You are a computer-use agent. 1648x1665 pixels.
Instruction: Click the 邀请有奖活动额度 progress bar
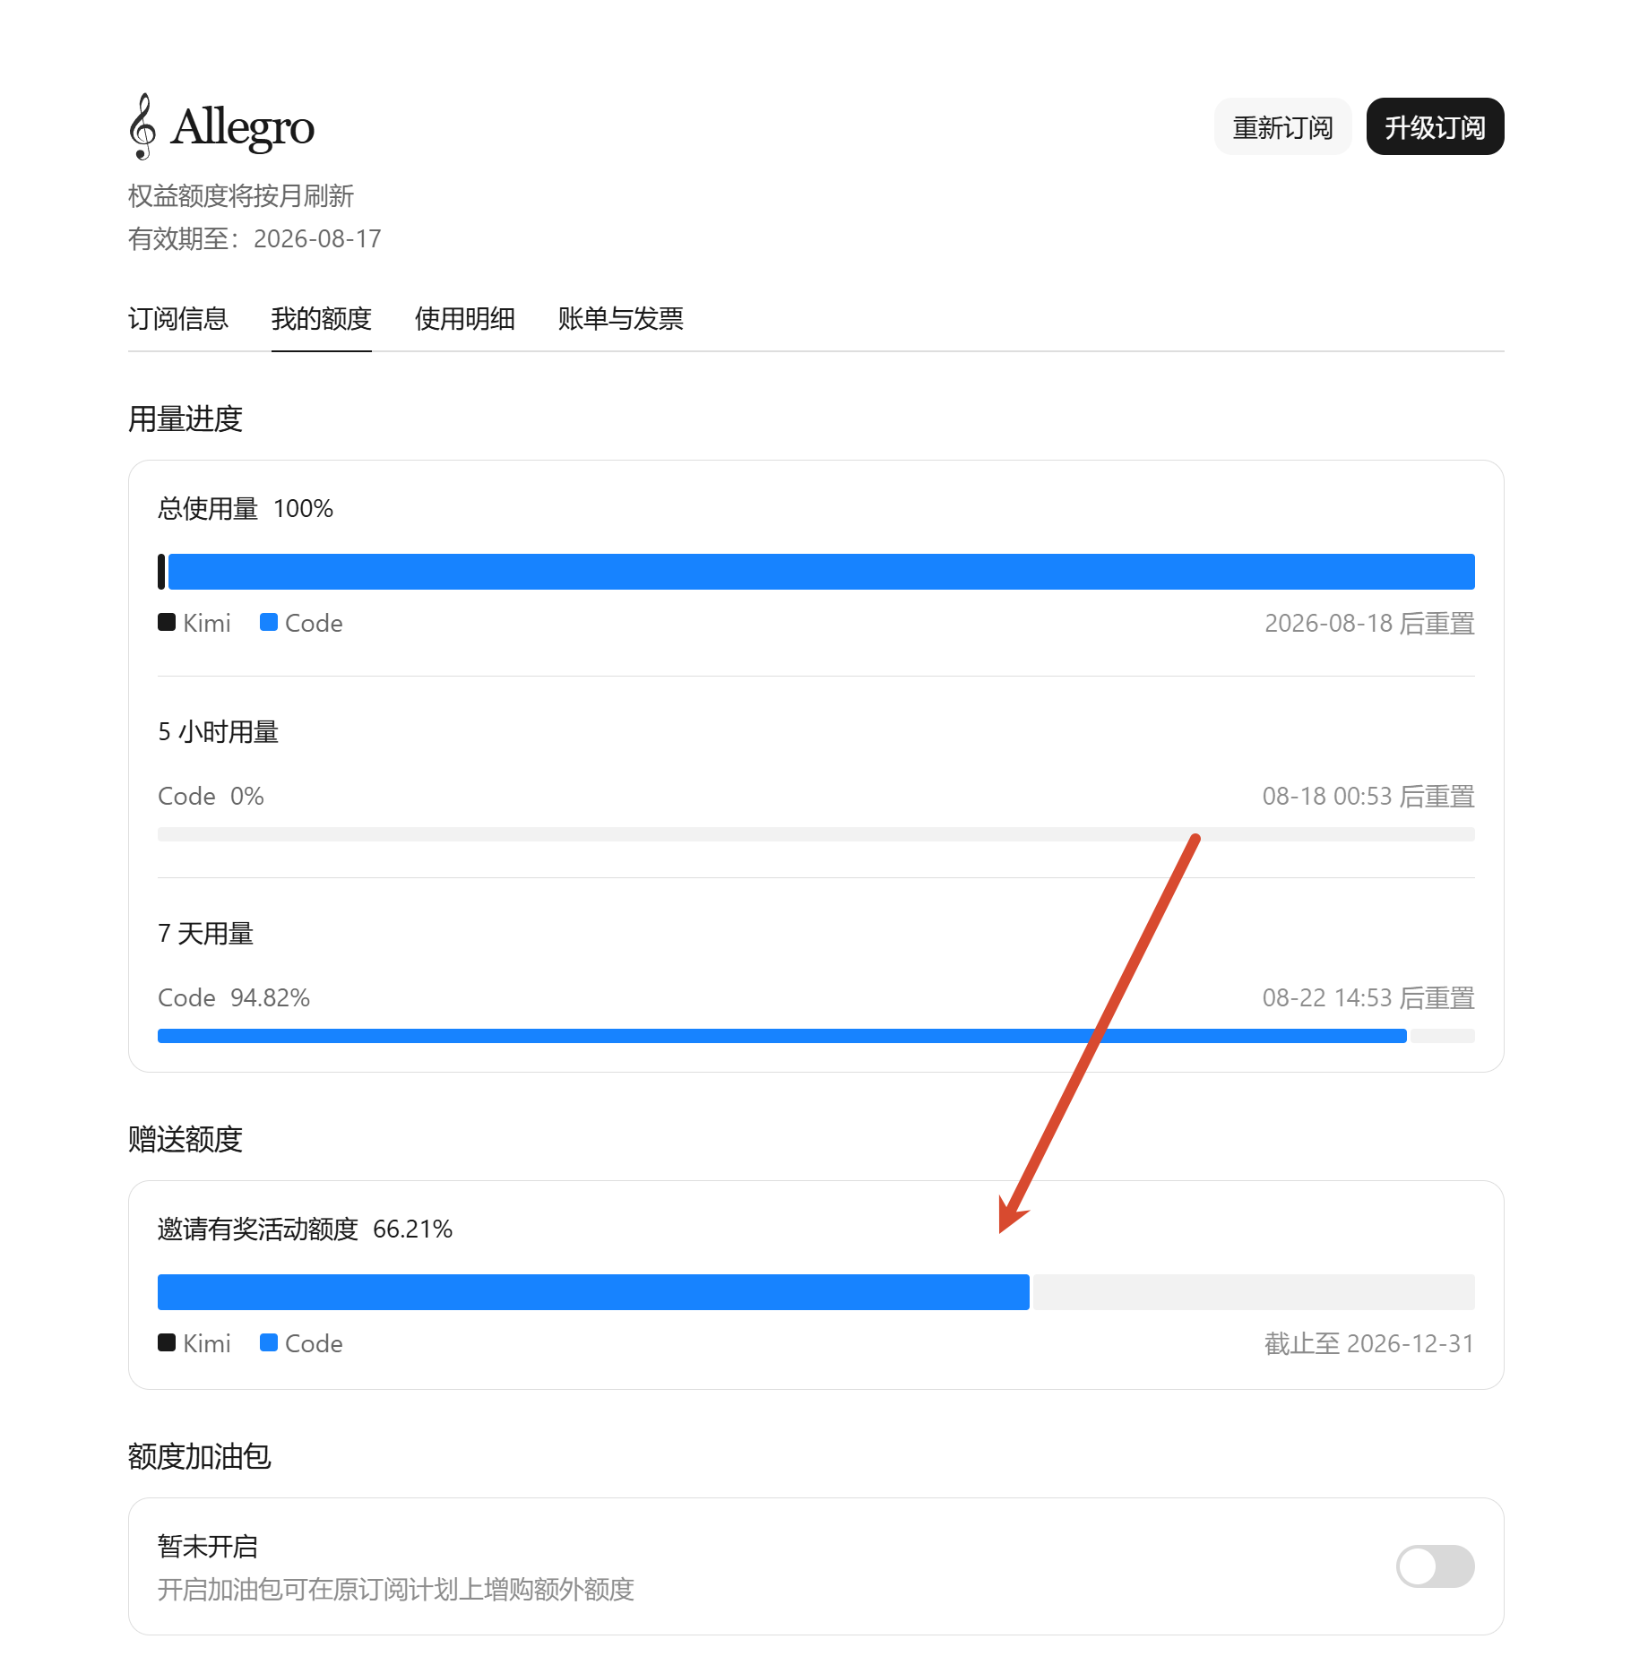pyautogui.click(x=815, y=1292)
